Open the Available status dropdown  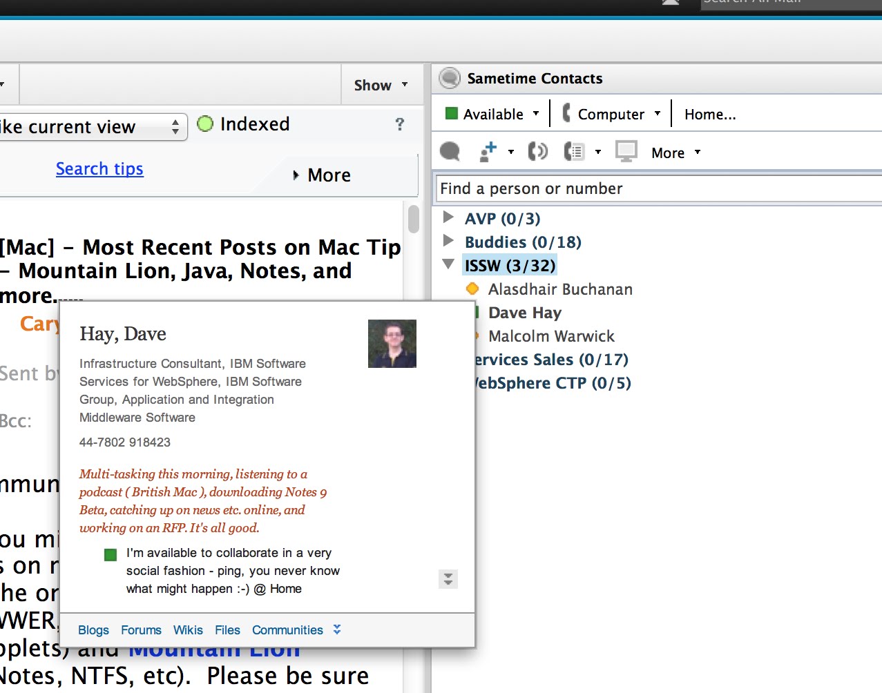click(x=537, y=114)
